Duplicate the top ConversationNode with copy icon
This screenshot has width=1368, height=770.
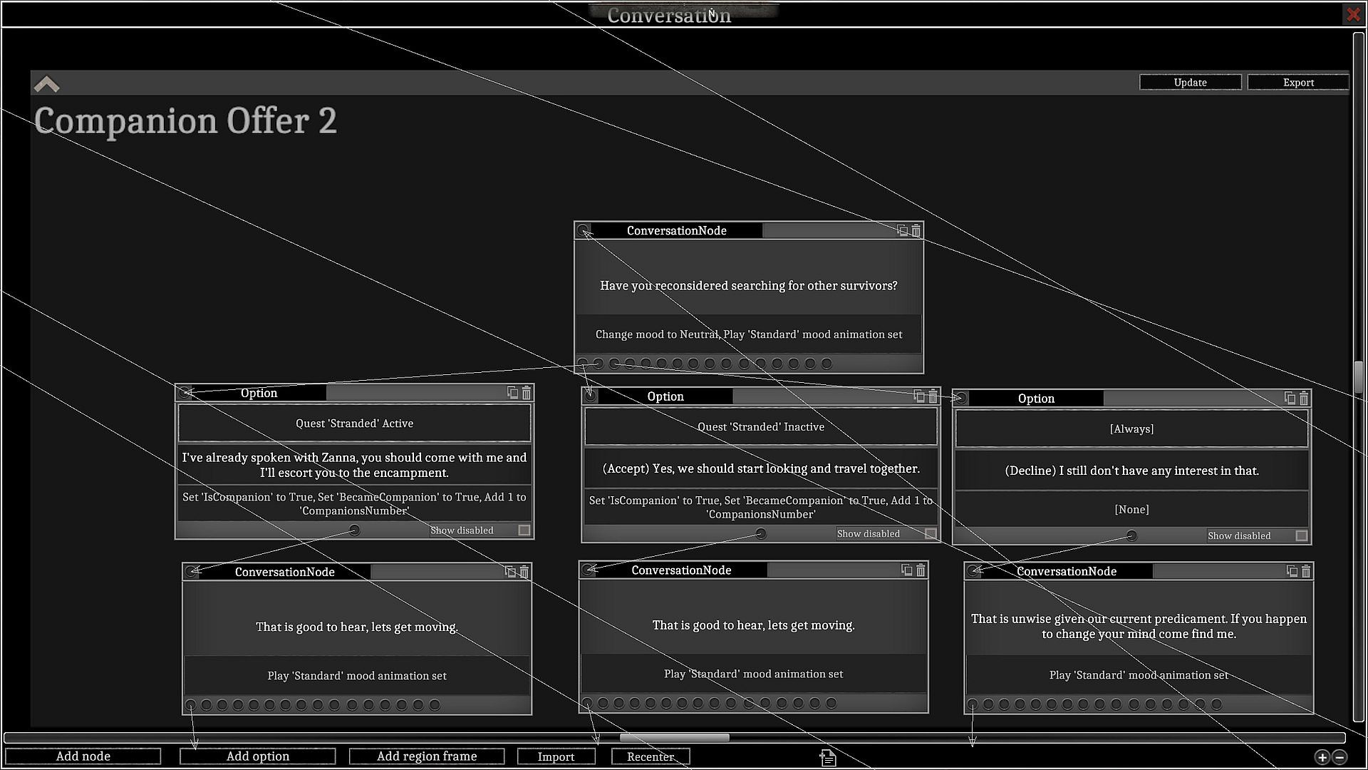(902, 230)
